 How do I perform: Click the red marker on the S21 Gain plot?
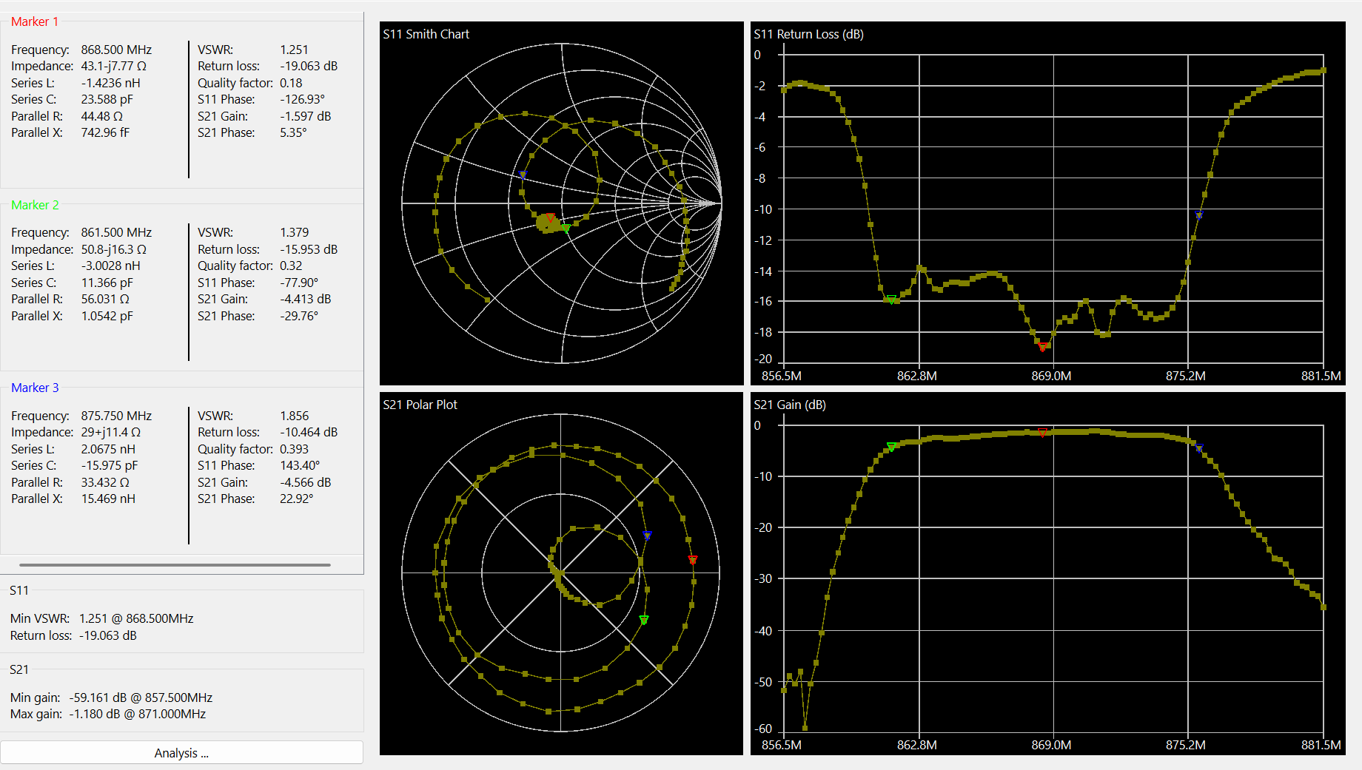point(1042,433)
